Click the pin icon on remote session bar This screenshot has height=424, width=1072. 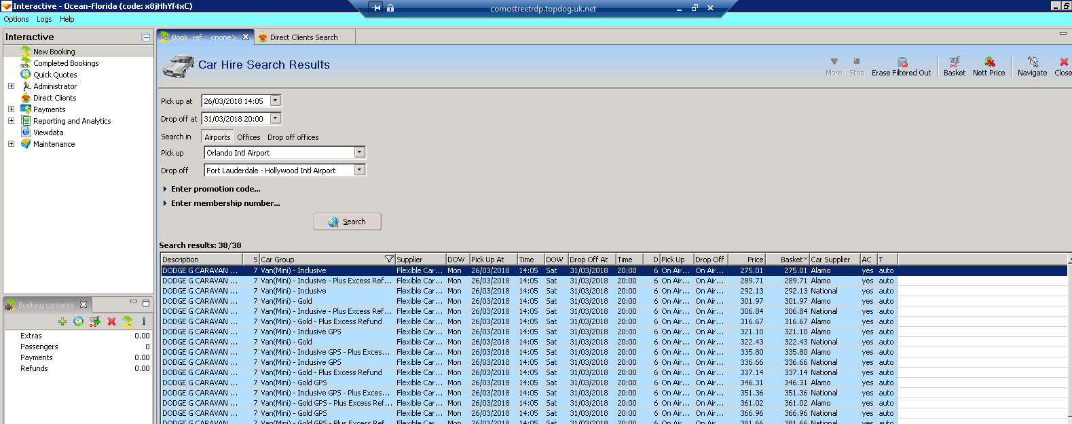(377, 8)
